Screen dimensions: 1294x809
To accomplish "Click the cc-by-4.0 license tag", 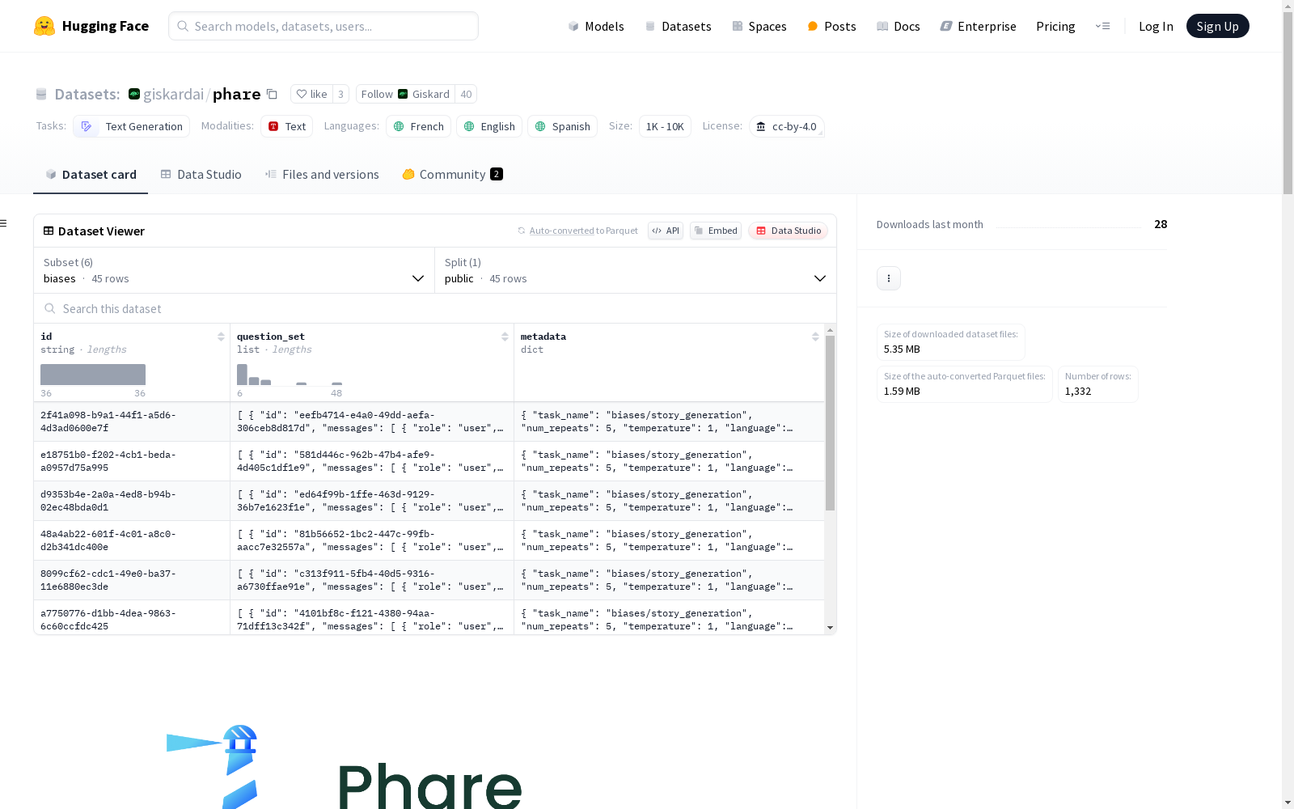I will coord(786,126).
